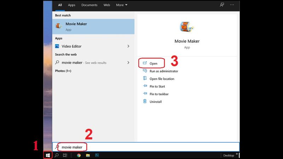Image resolution: width=283 pixels, height=159 pixels.
Task: Select Open file location
Action: [x=162, y=79]
